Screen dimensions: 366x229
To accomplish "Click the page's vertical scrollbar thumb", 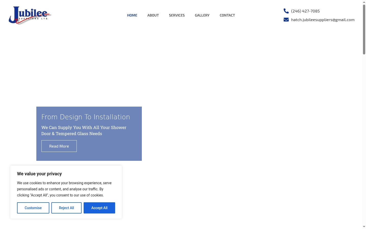I will pos(364,29).
